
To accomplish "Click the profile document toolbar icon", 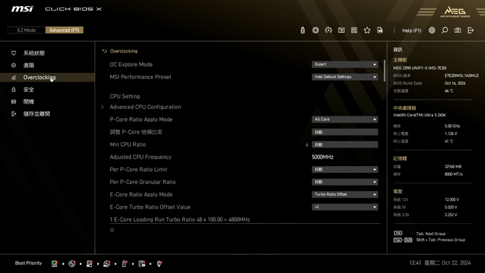I will coord(380,30).
